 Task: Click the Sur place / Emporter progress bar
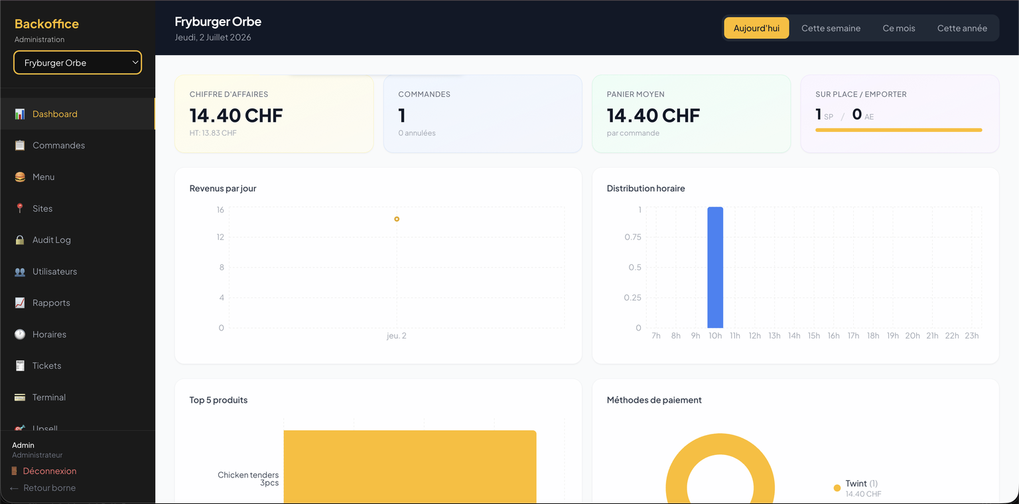click(x=899, y=130)
